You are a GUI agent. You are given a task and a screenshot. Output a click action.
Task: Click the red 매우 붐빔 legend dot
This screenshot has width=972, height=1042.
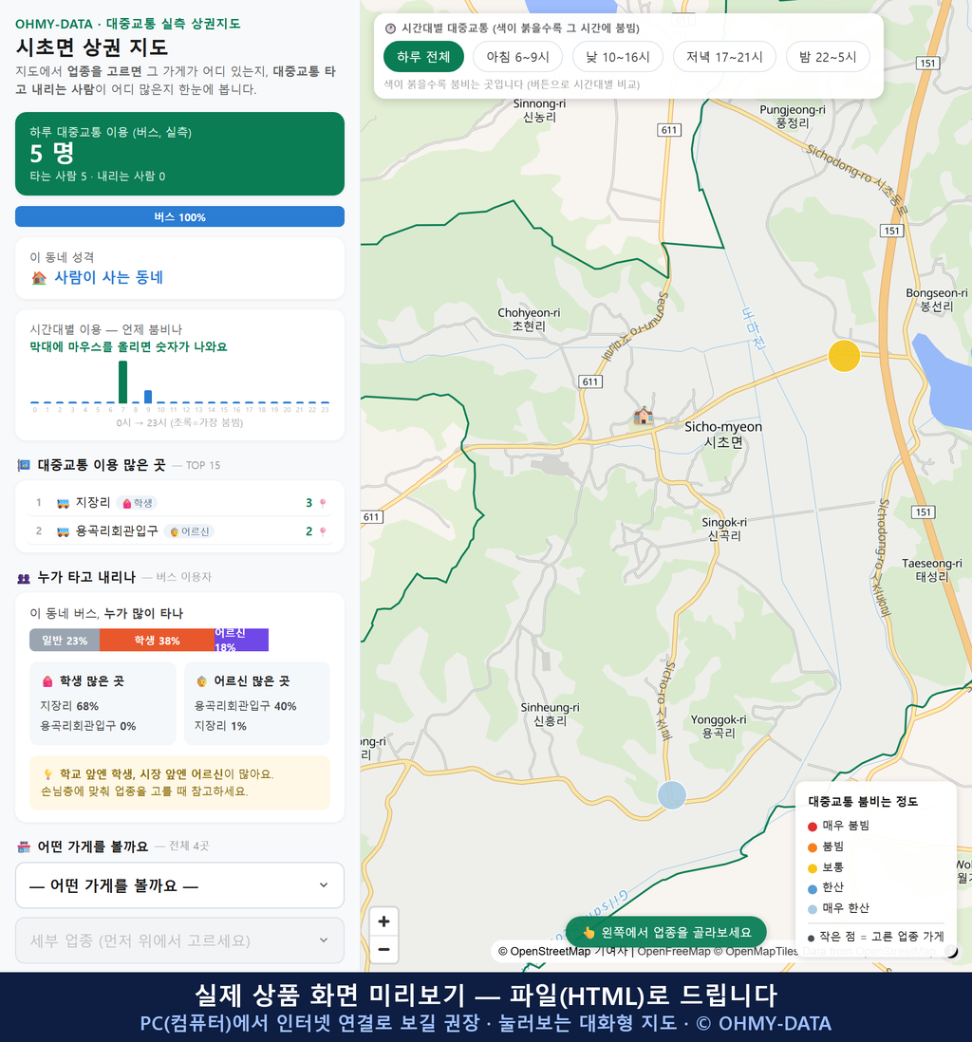click(812, 826)
